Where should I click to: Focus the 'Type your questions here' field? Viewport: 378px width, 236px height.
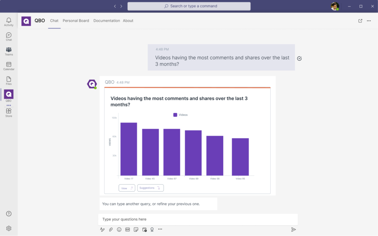pos(197,219)
